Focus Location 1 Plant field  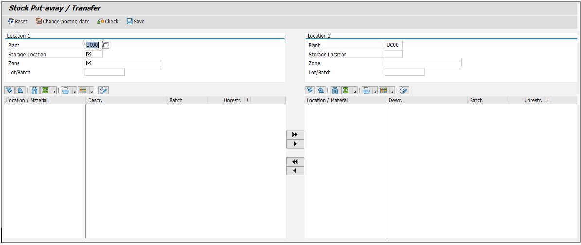pos(93,45)
